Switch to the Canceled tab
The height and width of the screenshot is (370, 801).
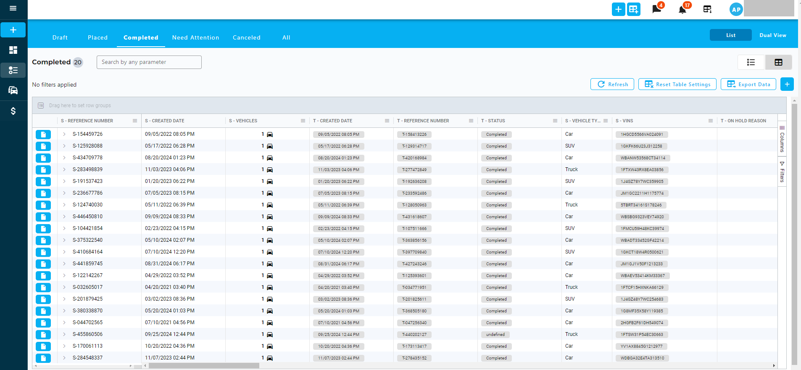(247, 37)
